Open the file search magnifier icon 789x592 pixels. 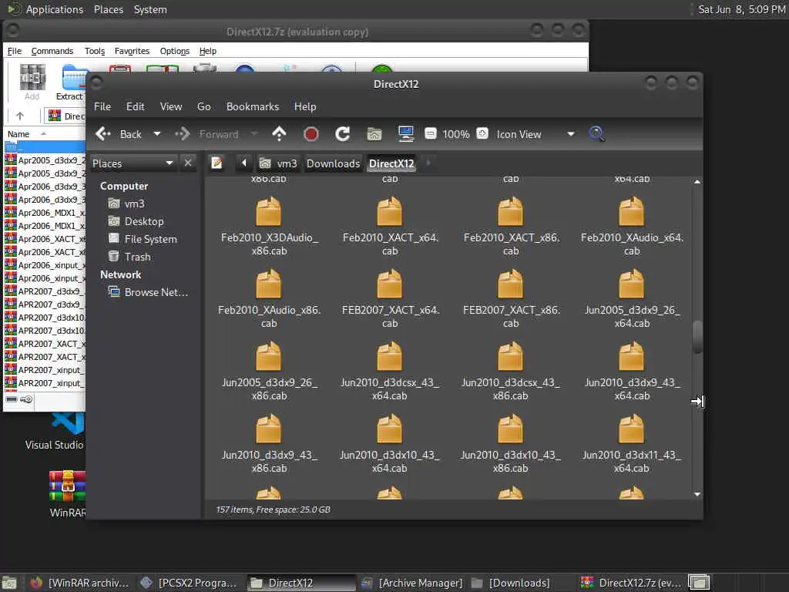596,134
